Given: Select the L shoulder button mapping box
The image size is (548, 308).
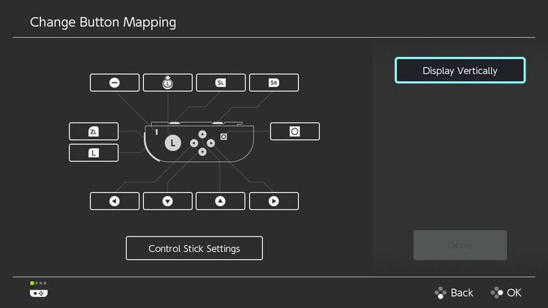Looking at the screenshot, I should click(94, 153).
